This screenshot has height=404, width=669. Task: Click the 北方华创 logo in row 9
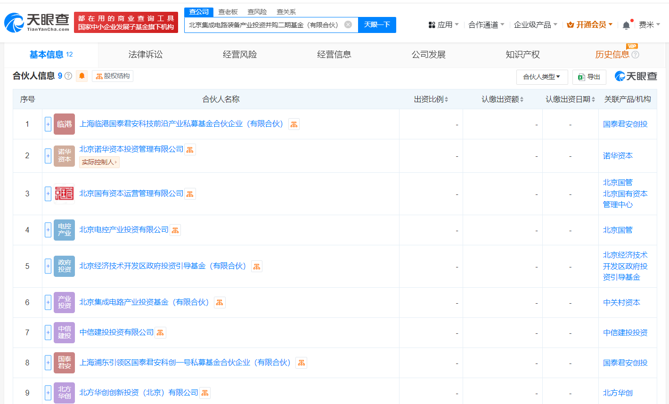point(64,393)
